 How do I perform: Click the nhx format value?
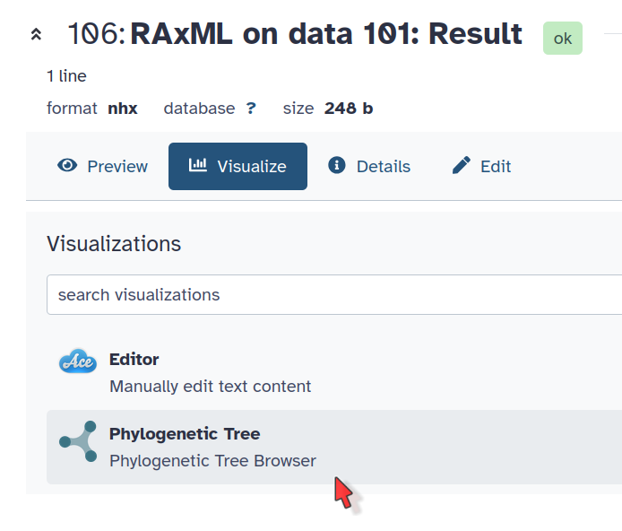[123, 109]
